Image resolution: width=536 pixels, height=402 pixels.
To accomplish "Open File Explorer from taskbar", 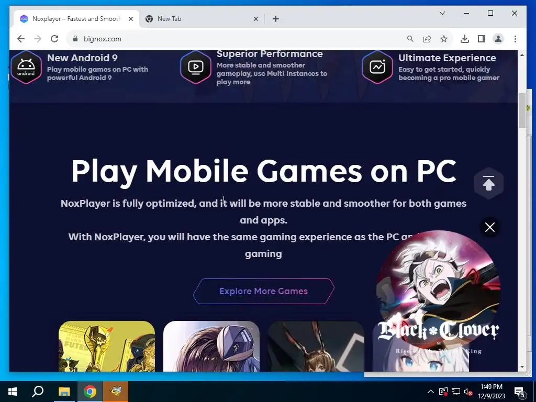I will [64, 392].
